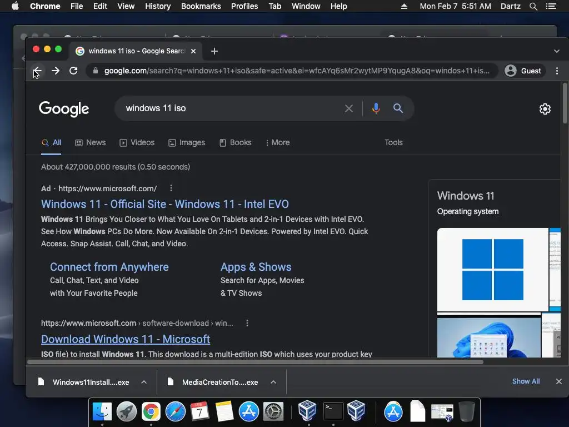The image size is (569, 427).
Task: Open the Bookmarks menu
Action: point(201,6)
